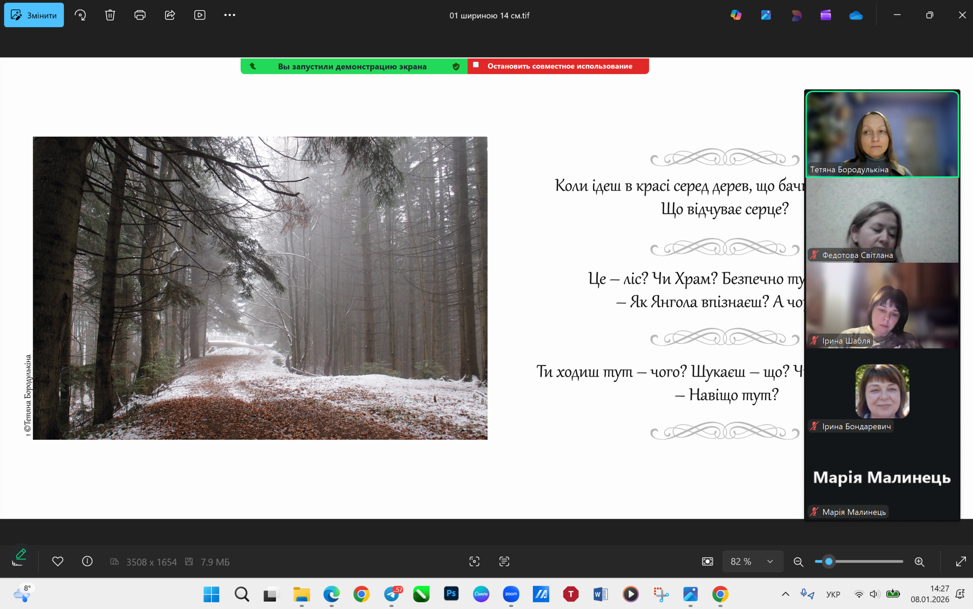Enter fullscreen with the expand arrow icon
Image resolution: width=973 pixels, height=609 pixels.
[961, 562]
